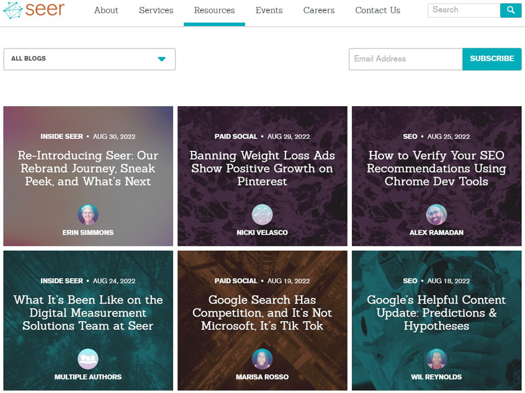Open Erin Simmons' author avatar
The image size is (525, 393).
pyautogui.click(x=87, y=214)
